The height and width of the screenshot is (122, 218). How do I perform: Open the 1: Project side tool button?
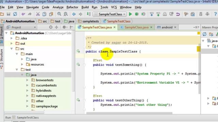pyautogui.click(x=2, y=35)
